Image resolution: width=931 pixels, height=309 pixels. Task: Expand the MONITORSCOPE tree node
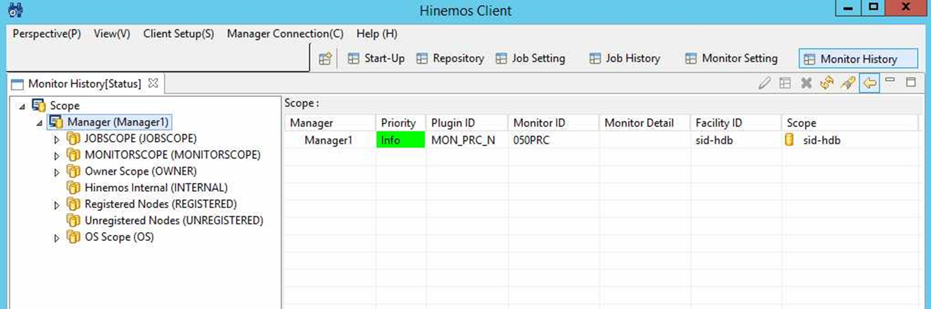[x=57, y=156]
